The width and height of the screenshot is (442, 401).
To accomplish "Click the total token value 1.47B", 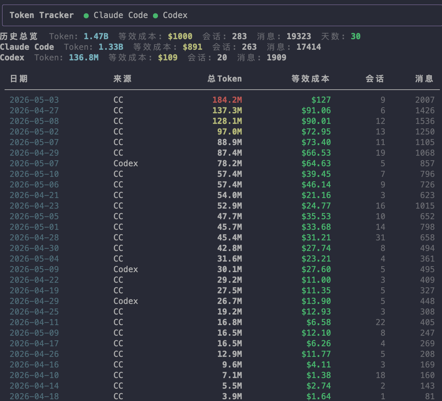I will [x=96, y=36].
